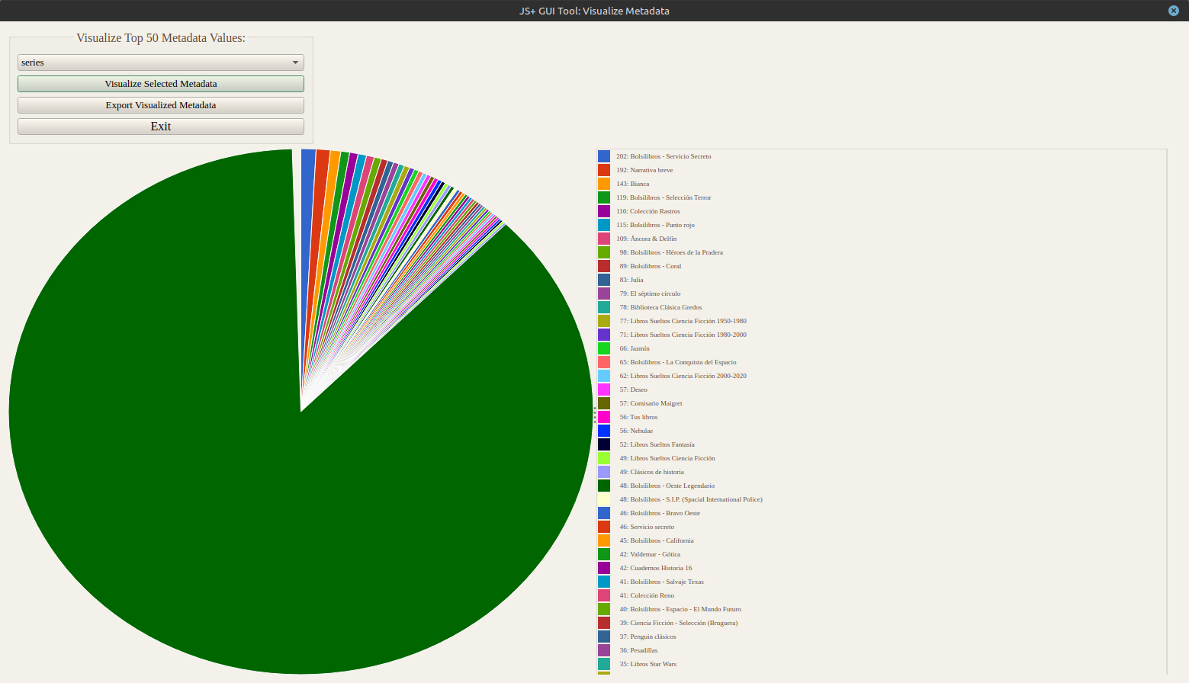Click 'Visualize Top 50 Metadata Values:' group title
This screenshot has width=1189, height=683.
[161, 38]
